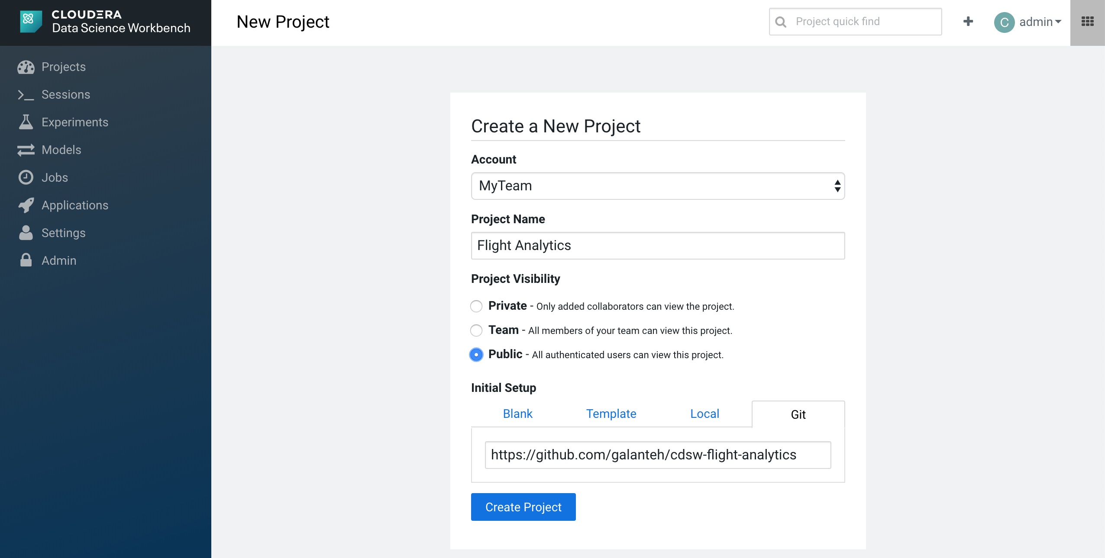Open the app grid icon top right
Image resolution: width=1105 pixels, height=558 pixels.
[1087, 22]
